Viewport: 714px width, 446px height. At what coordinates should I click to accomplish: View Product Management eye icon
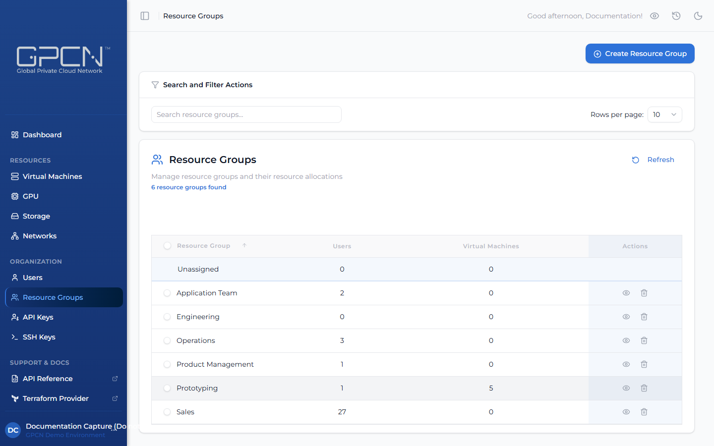[626, 364]
